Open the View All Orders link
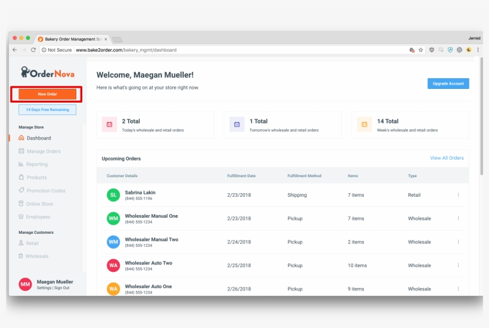Viewport: 489px width, 328px height. coord(447,158)
